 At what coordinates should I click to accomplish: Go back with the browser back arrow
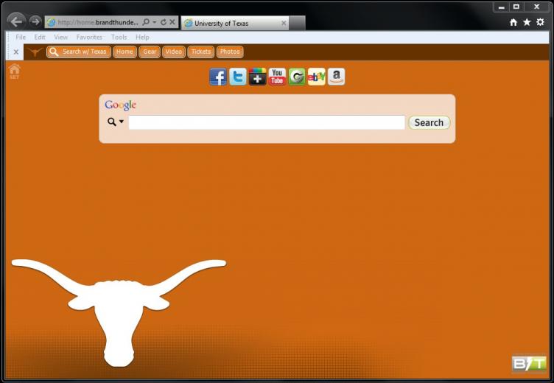16,22
